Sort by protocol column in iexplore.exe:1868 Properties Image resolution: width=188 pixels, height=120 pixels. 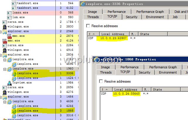point(106,89)
